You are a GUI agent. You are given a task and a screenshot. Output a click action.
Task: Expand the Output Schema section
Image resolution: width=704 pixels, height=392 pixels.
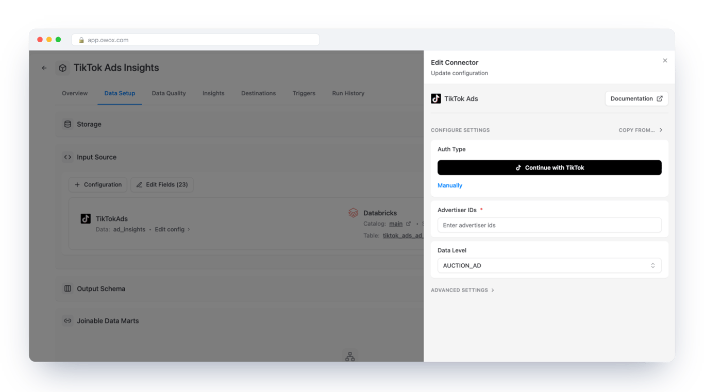pyautogui.click(x=239, y=289)
